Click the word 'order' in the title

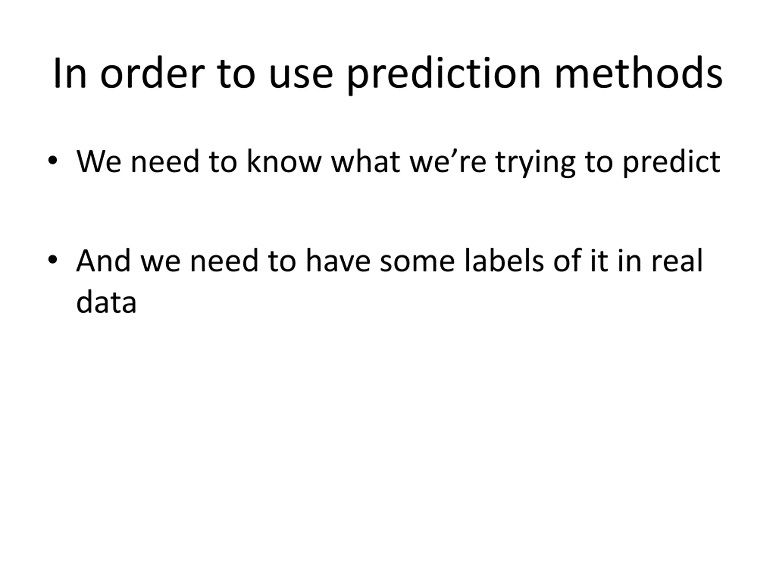click(x=152, y=73)
